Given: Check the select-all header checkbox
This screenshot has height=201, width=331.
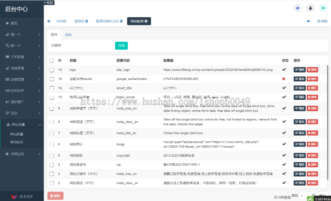Looking at the screenshot, I should coord(52,61).
